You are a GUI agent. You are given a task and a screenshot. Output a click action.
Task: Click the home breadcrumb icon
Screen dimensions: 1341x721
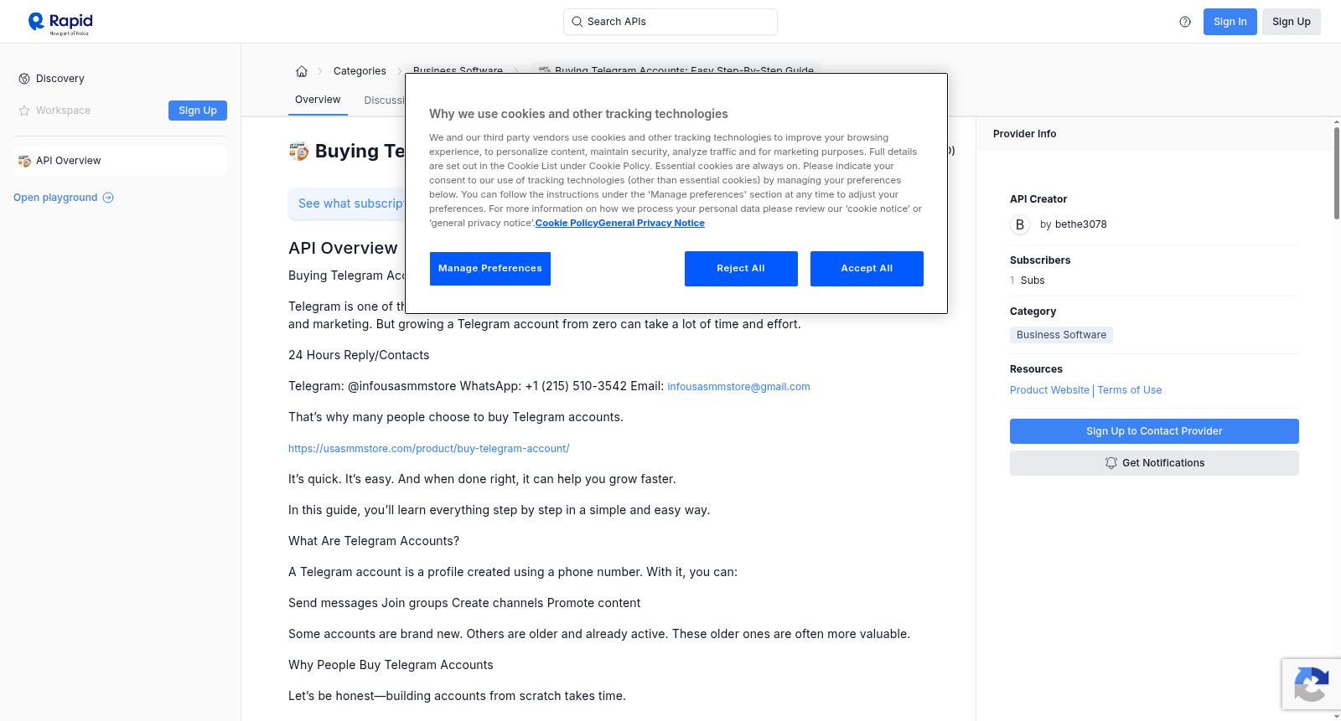[x=302, y=71]
